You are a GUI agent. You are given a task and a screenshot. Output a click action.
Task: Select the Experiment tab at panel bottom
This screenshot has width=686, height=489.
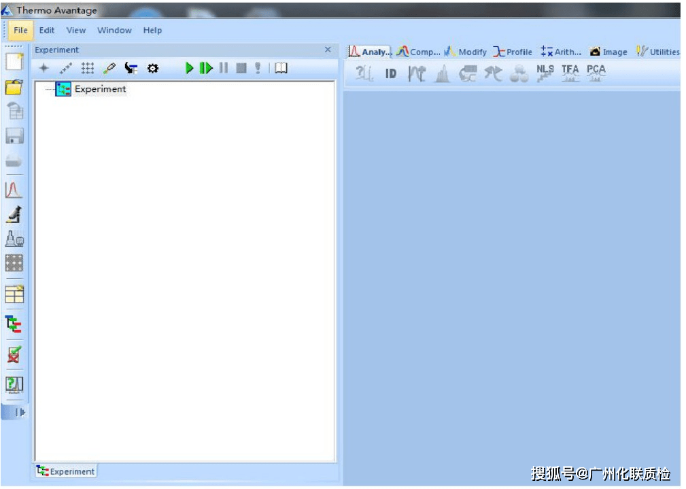[x=66, y=471]
